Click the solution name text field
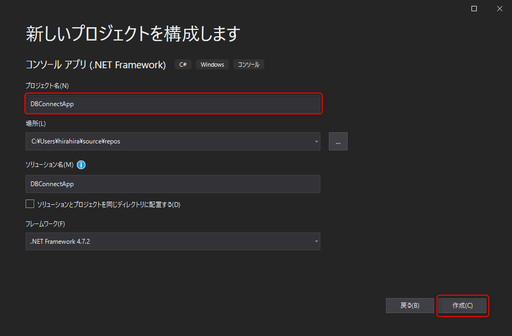512x336 pixels. 173,184
